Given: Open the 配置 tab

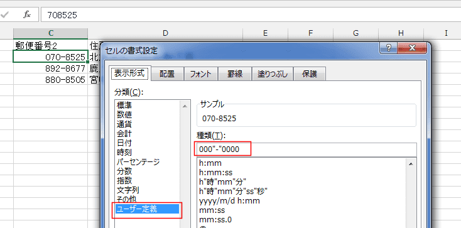Looking at the screenshot, I should pos(167,74).
